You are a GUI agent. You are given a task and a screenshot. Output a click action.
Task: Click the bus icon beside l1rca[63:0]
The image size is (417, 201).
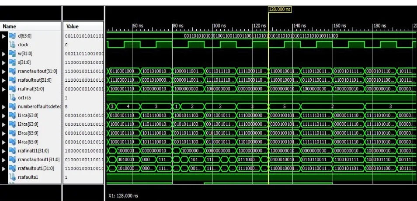(12, 115)
